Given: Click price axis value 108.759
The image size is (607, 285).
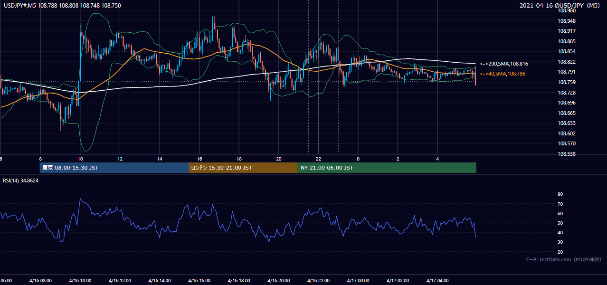Looking at the screenshot, I should coord(566,82).
